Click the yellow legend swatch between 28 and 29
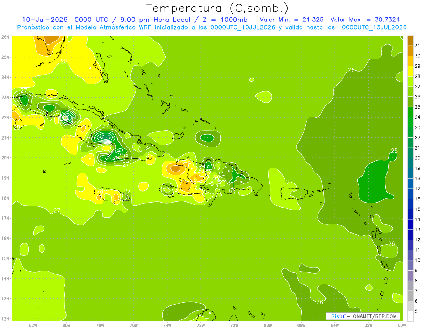This screenshot has height=330, width=427. pyautogui.click(x=410, y=71)
